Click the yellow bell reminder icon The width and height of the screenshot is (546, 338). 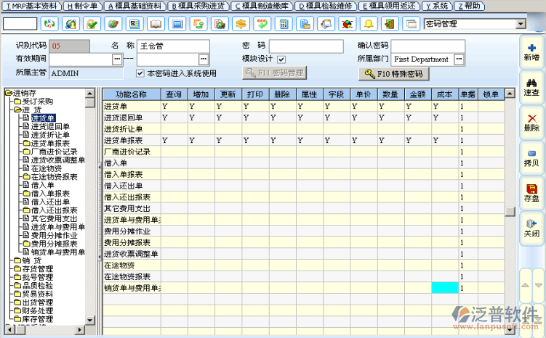click(x=368, y=24)
